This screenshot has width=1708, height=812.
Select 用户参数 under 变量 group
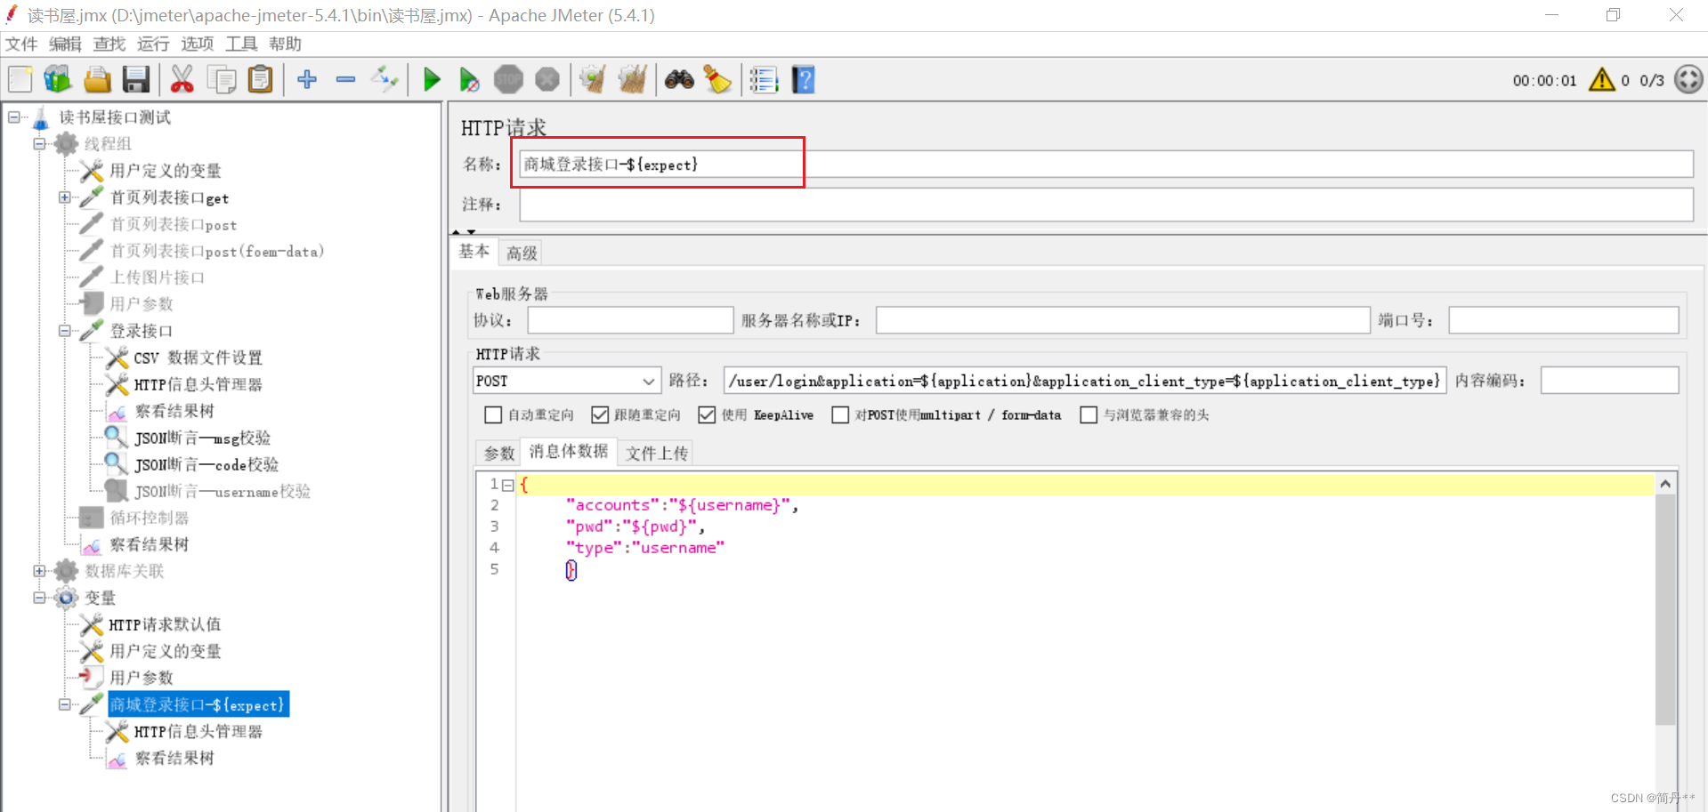coord(142,678)
